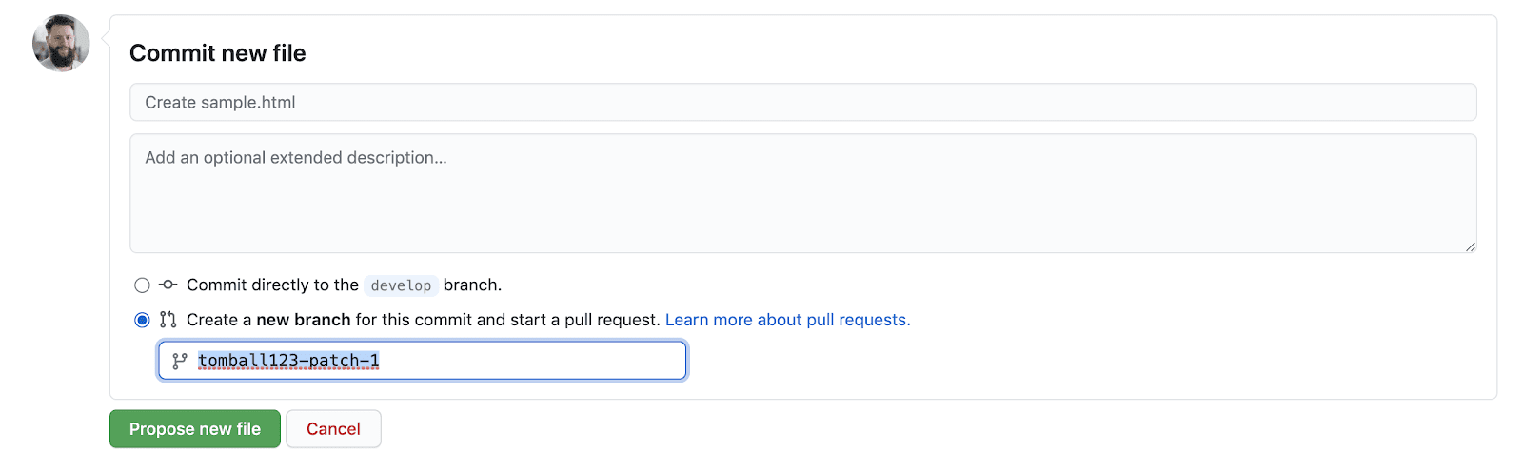This screenshot has height=472, width=1523.
Task: Click the resize handle of the description textarea
Action: [1470, 246]
